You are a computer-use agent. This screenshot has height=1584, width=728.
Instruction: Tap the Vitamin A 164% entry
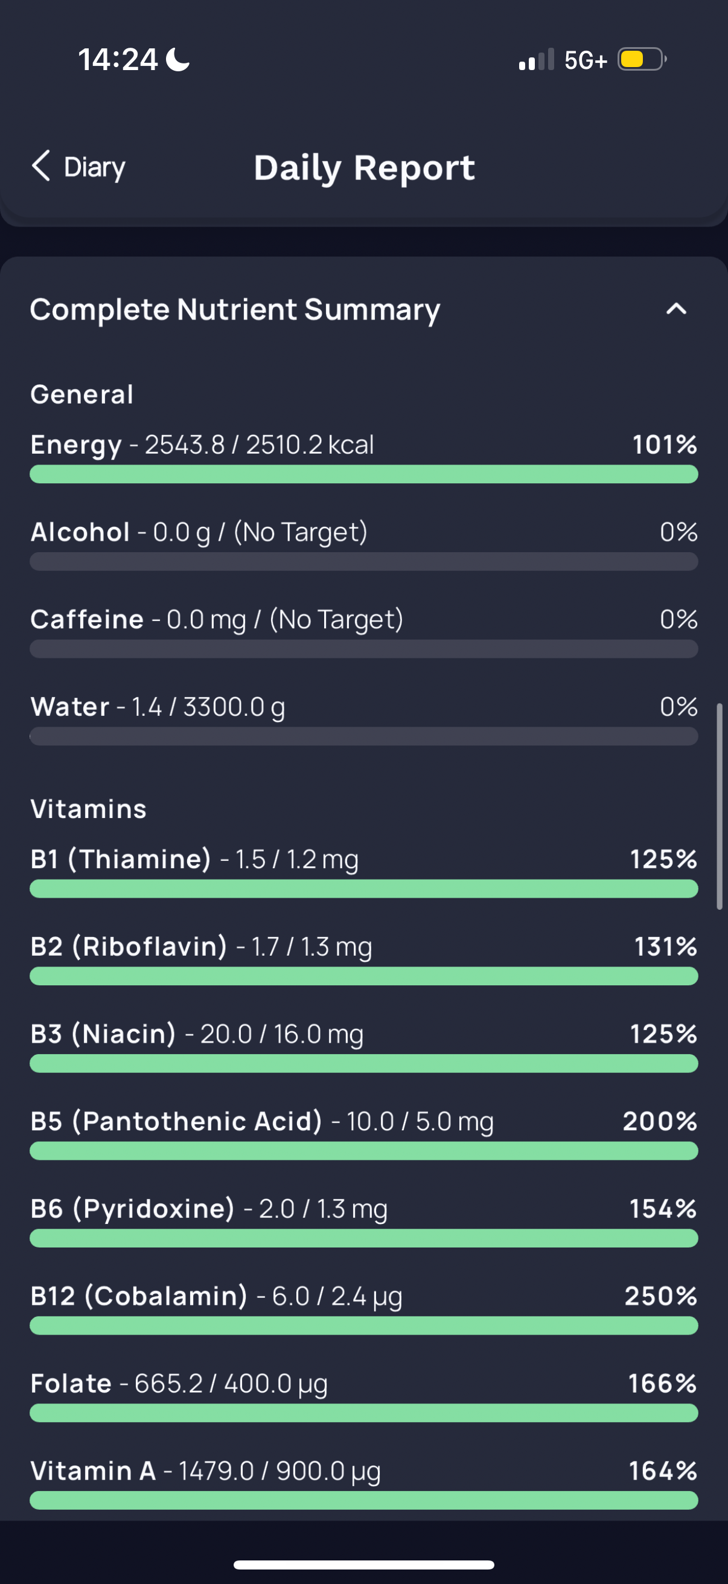363,1483
